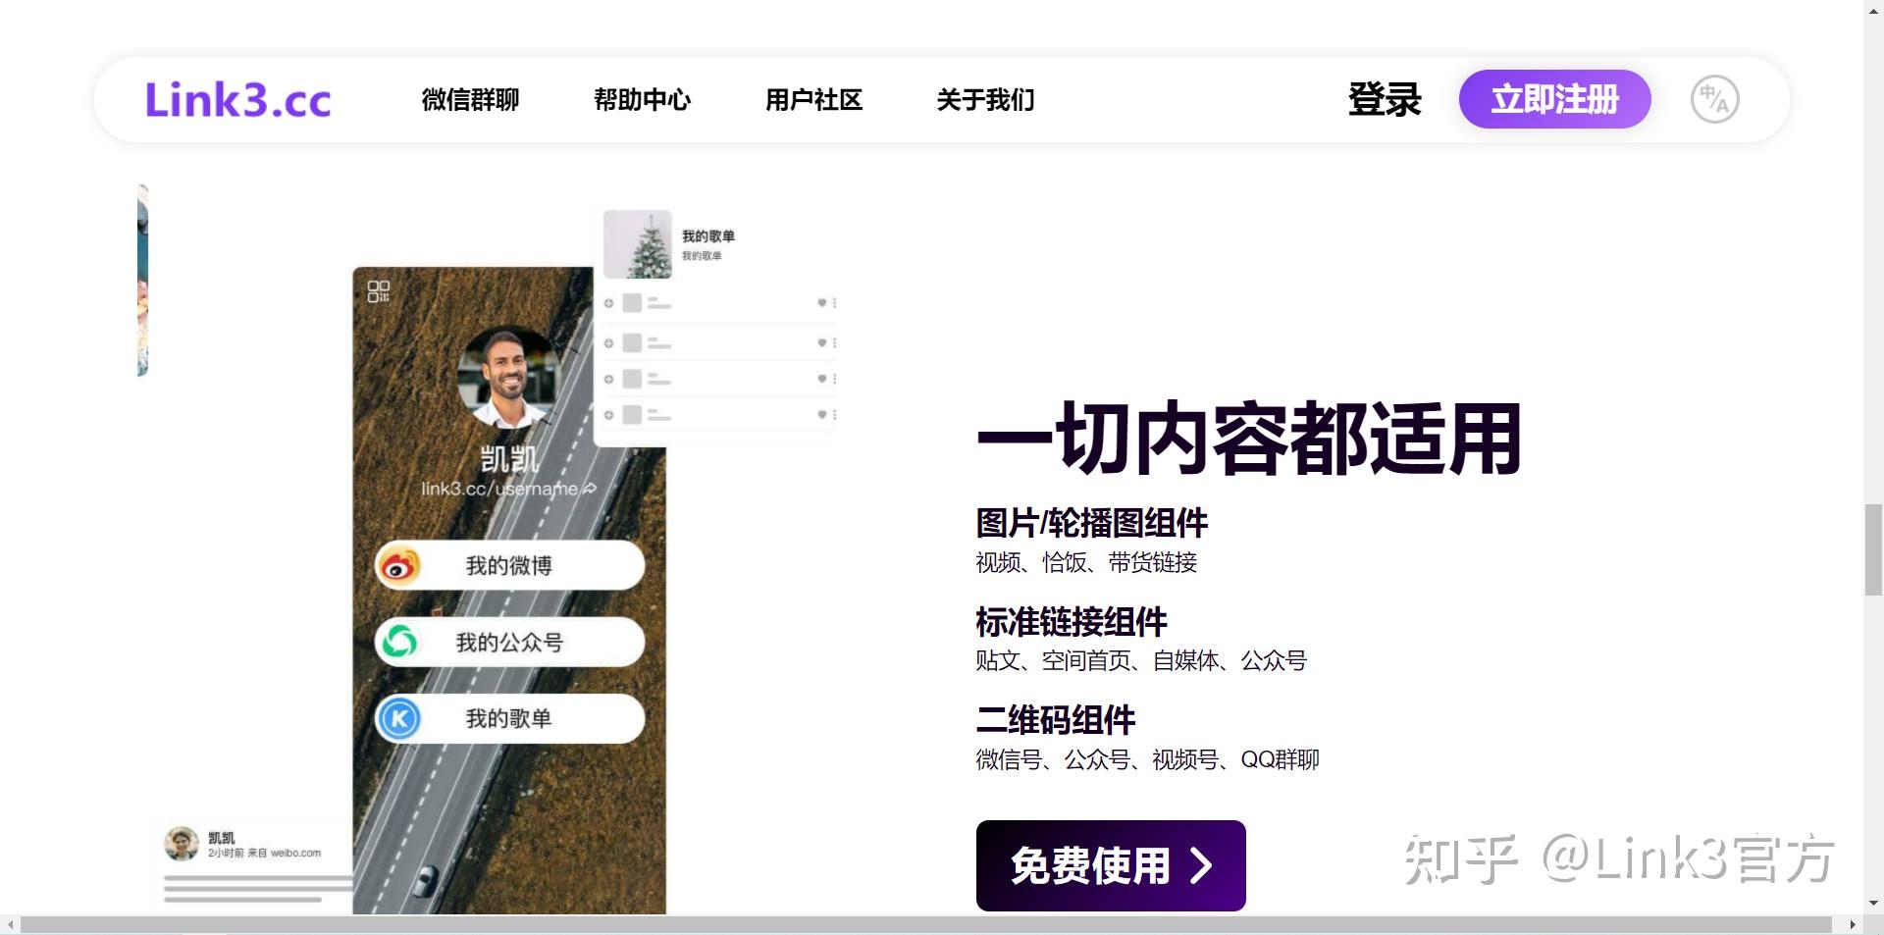The image size is (1884, 935).
Task: Select the 用户社区 navigation item
Action: point(813,99)
